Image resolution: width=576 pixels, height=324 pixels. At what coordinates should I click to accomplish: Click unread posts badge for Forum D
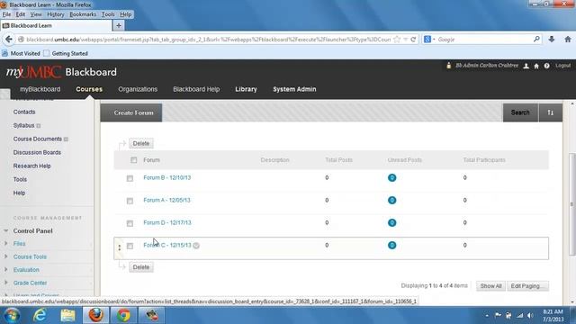tap(392, 222)
